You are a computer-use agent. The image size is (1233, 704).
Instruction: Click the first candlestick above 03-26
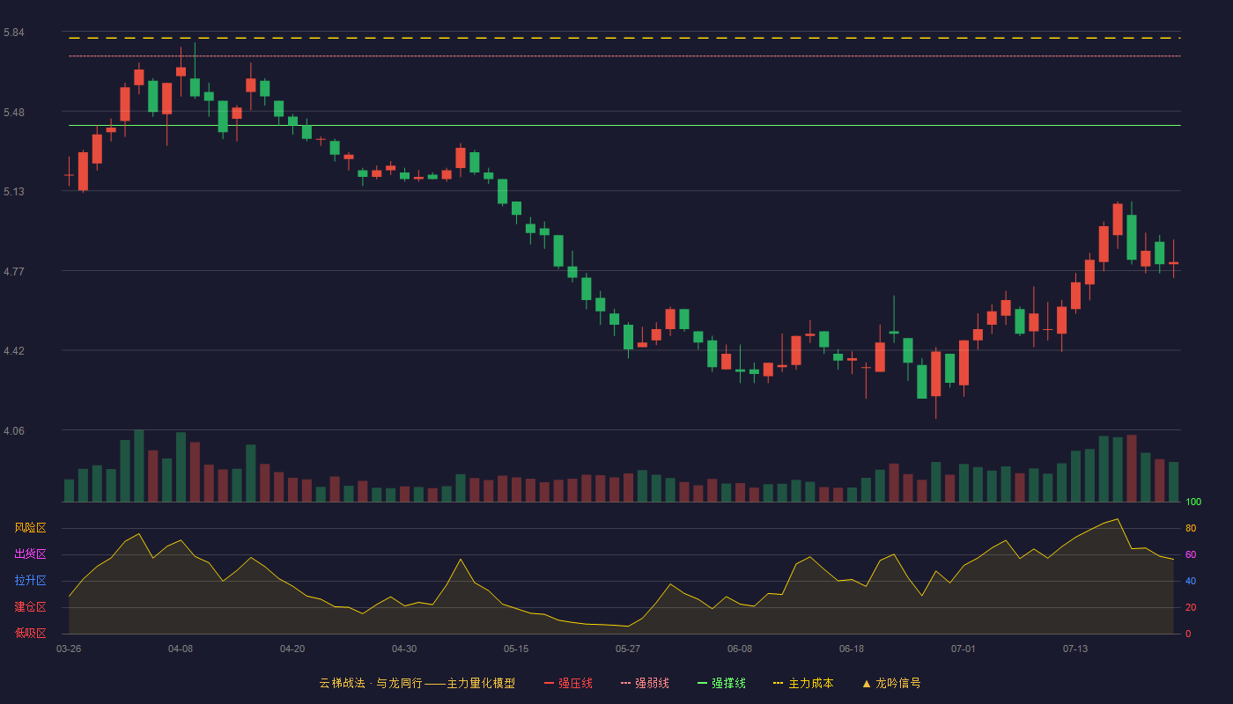(69, 174)
